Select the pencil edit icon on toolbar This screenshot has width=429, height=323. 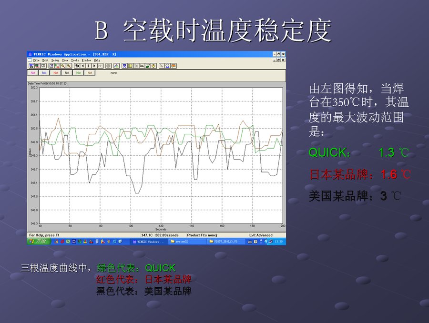(x=51, y=65)
